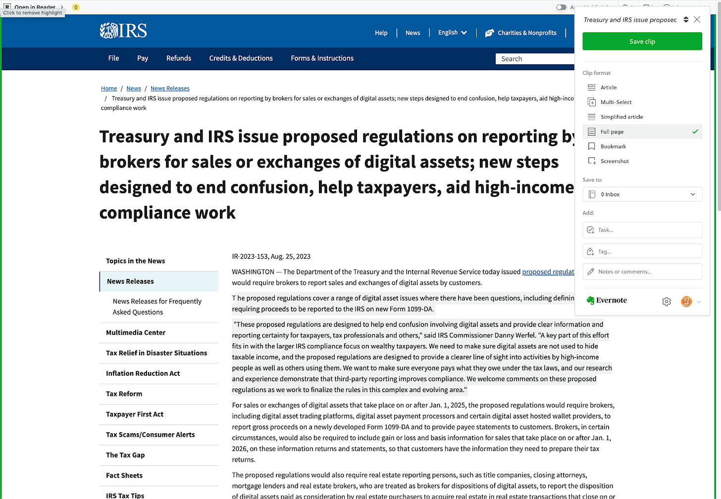721x499 pixels.
Task: Open the Help link in header
Action: pyautogui.click(x=381, y=33)
